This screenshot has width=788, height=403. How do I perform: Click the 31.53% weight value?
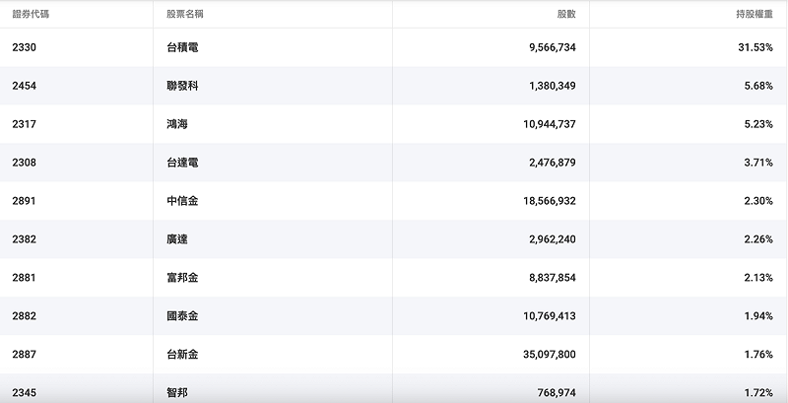tap(755, 47)
